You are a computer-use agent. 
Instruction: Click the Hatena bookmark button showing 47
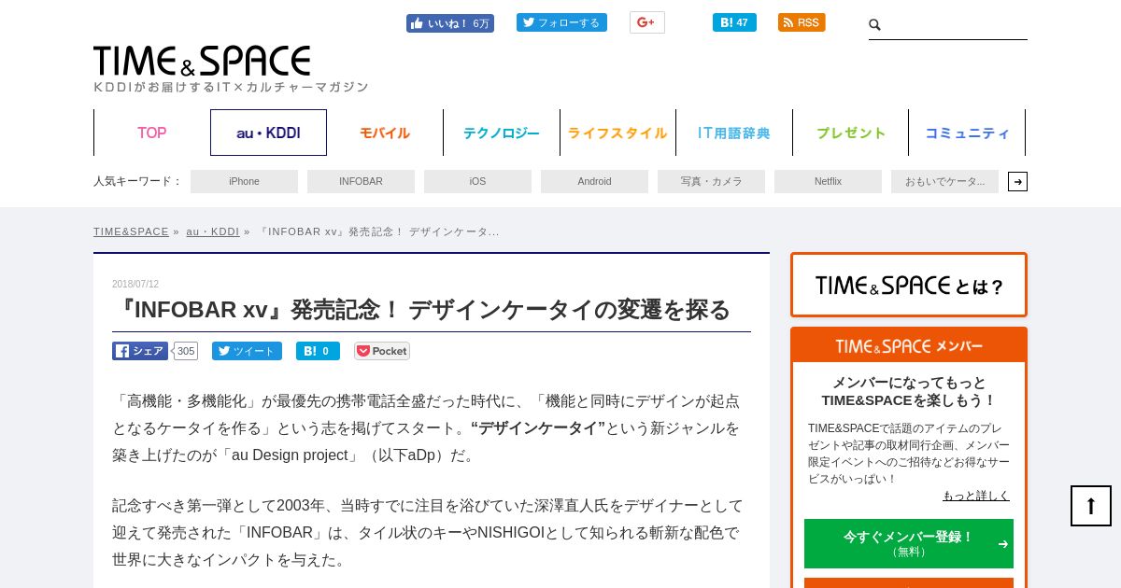point(734,22)
